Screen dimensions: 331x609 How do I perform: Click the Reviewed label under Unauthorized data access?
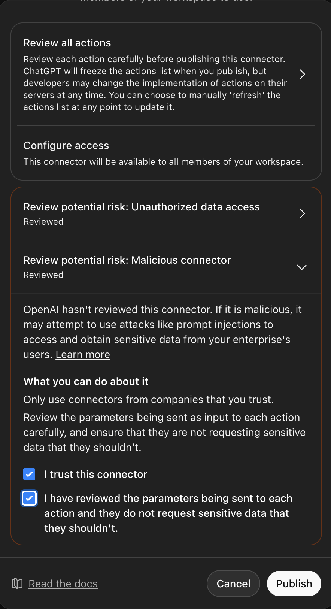[43, 221]
